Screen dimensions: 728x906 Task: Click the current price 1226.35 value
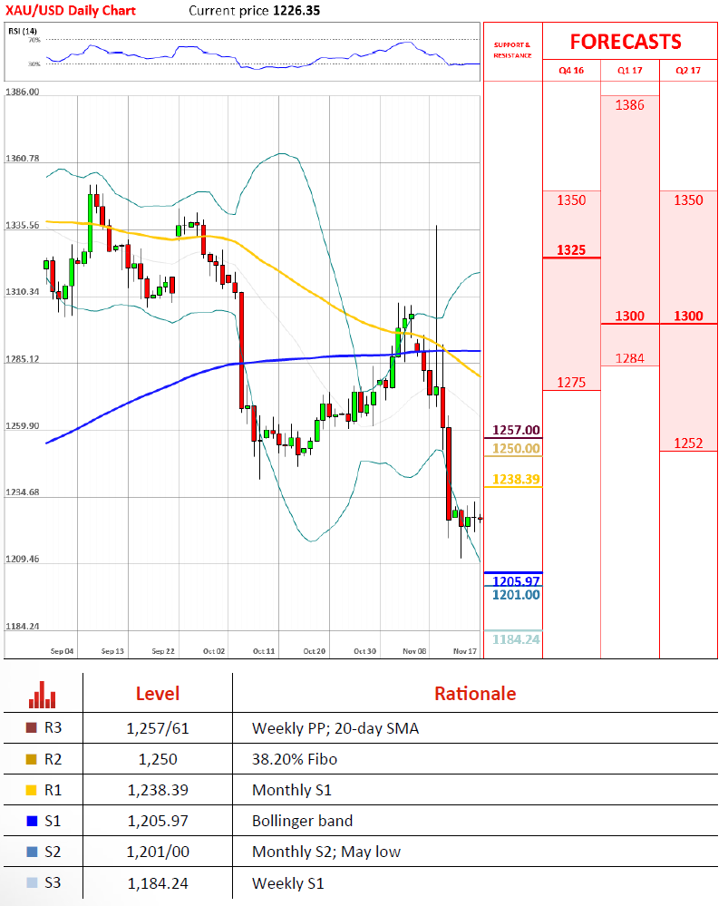point(296,10)
